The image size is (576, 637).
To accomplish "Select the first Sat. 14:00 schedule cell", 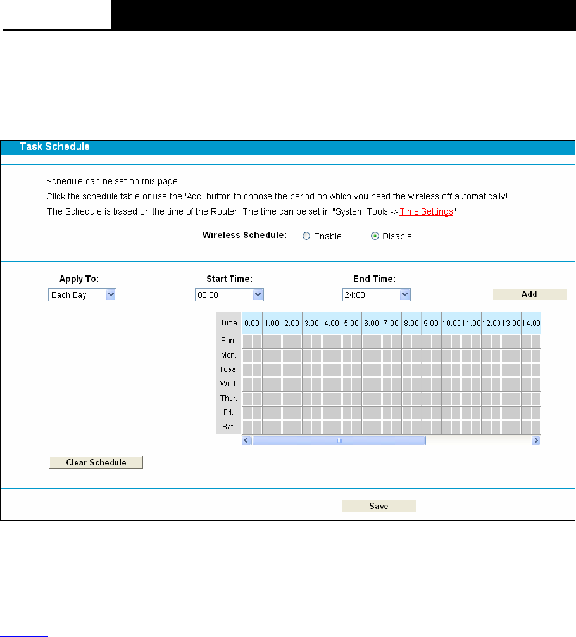I will click(526, 427).
